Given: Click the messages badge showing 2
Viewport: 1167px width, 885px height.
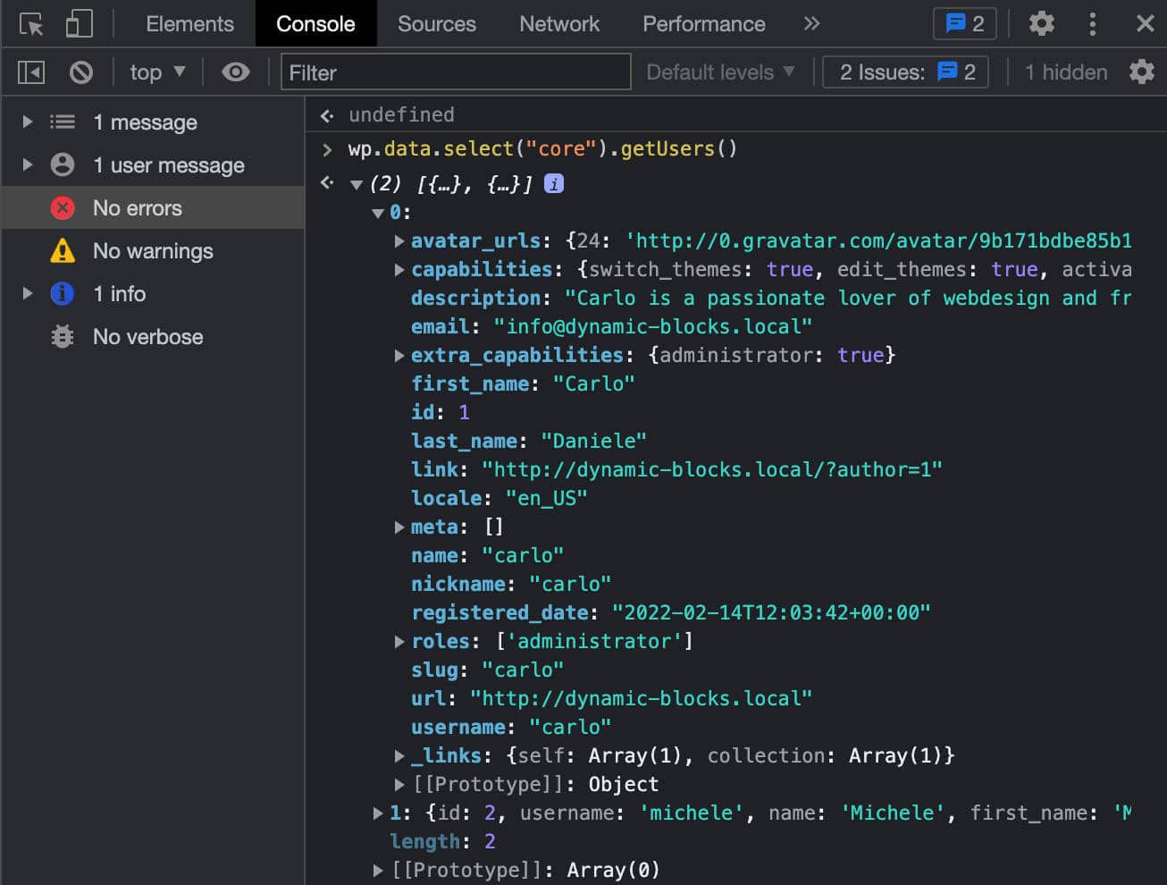Looking at the screenshot, I should [964, 24].
